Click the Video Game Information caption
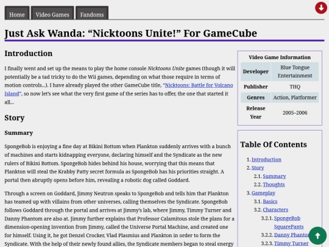 point(280,57)
